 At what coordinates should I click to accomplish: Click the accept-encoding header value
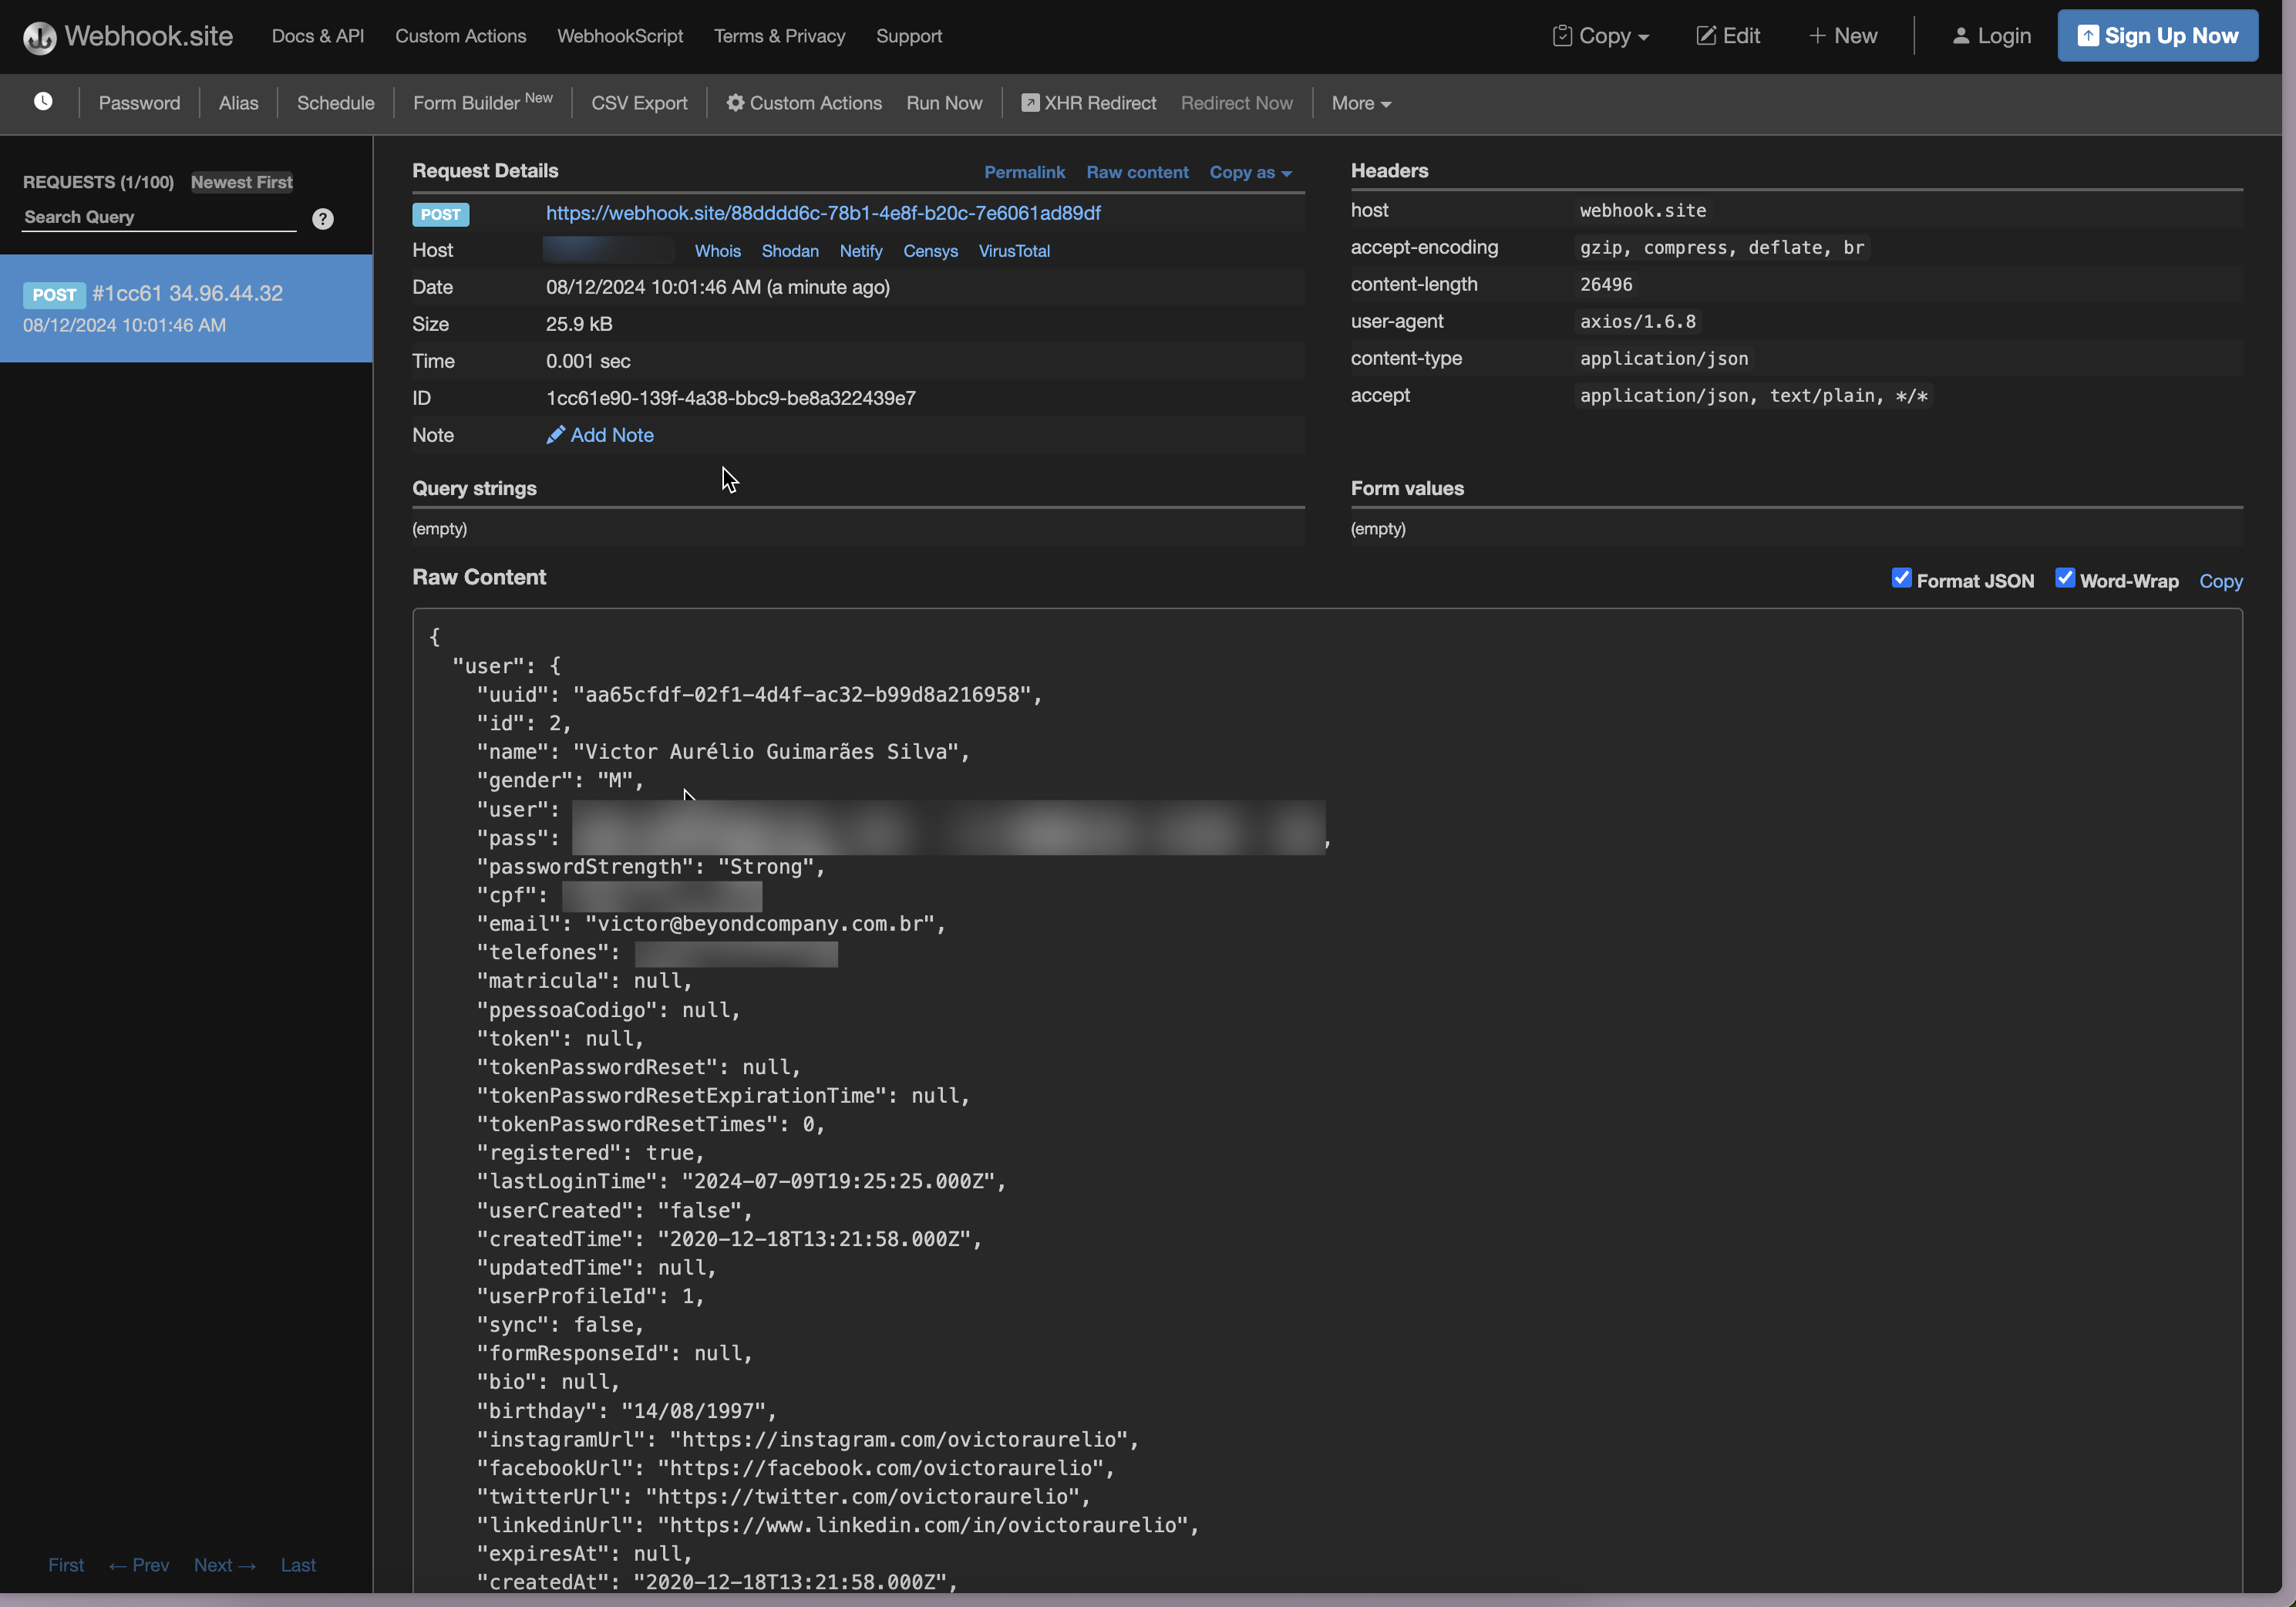point(1722,247)
